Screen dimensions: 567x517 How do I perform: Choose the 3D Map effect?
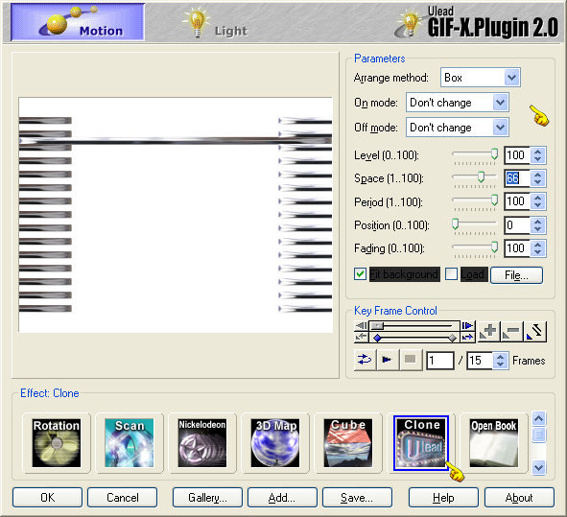(x=275, y=443)
